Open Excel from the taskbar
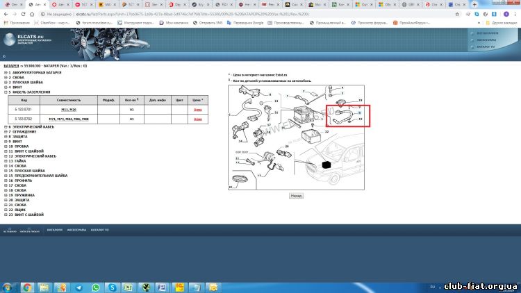The width and height of the screenshot is (521, 293). 129,287
